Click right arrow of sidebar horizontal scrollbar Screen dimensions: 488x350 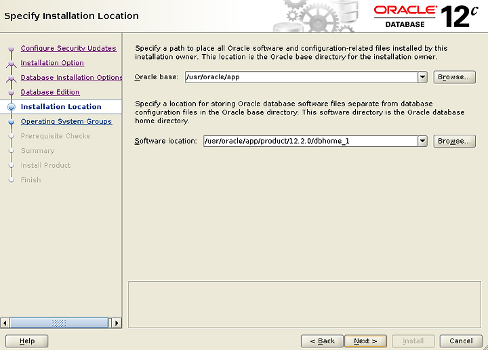[117, 323]
